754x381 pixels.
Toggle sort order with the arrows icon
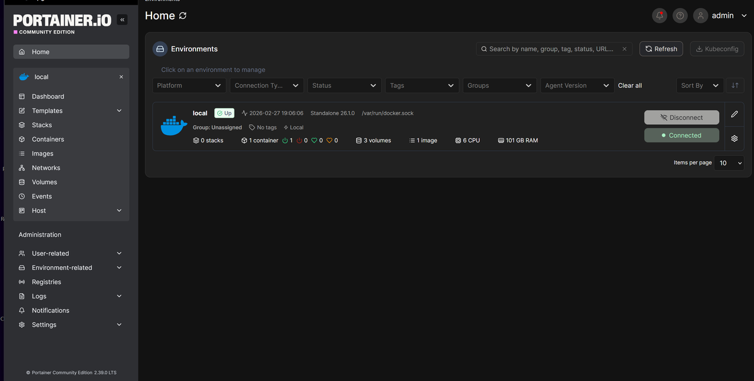pos(735,85)
